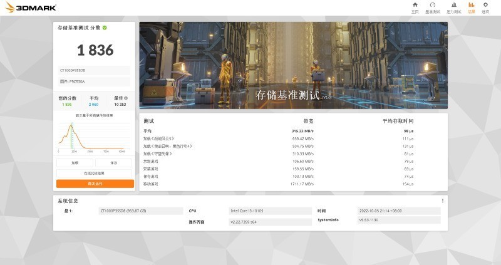Click the average score 2 060
The height and width of the screenshot is (265, 501).
pyautogui.click(x=93, y=105)
